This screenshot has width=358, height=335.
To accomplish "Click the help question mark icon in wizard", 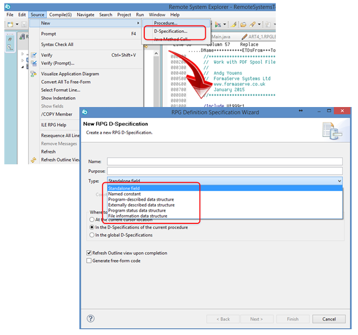I will [91, 318].
